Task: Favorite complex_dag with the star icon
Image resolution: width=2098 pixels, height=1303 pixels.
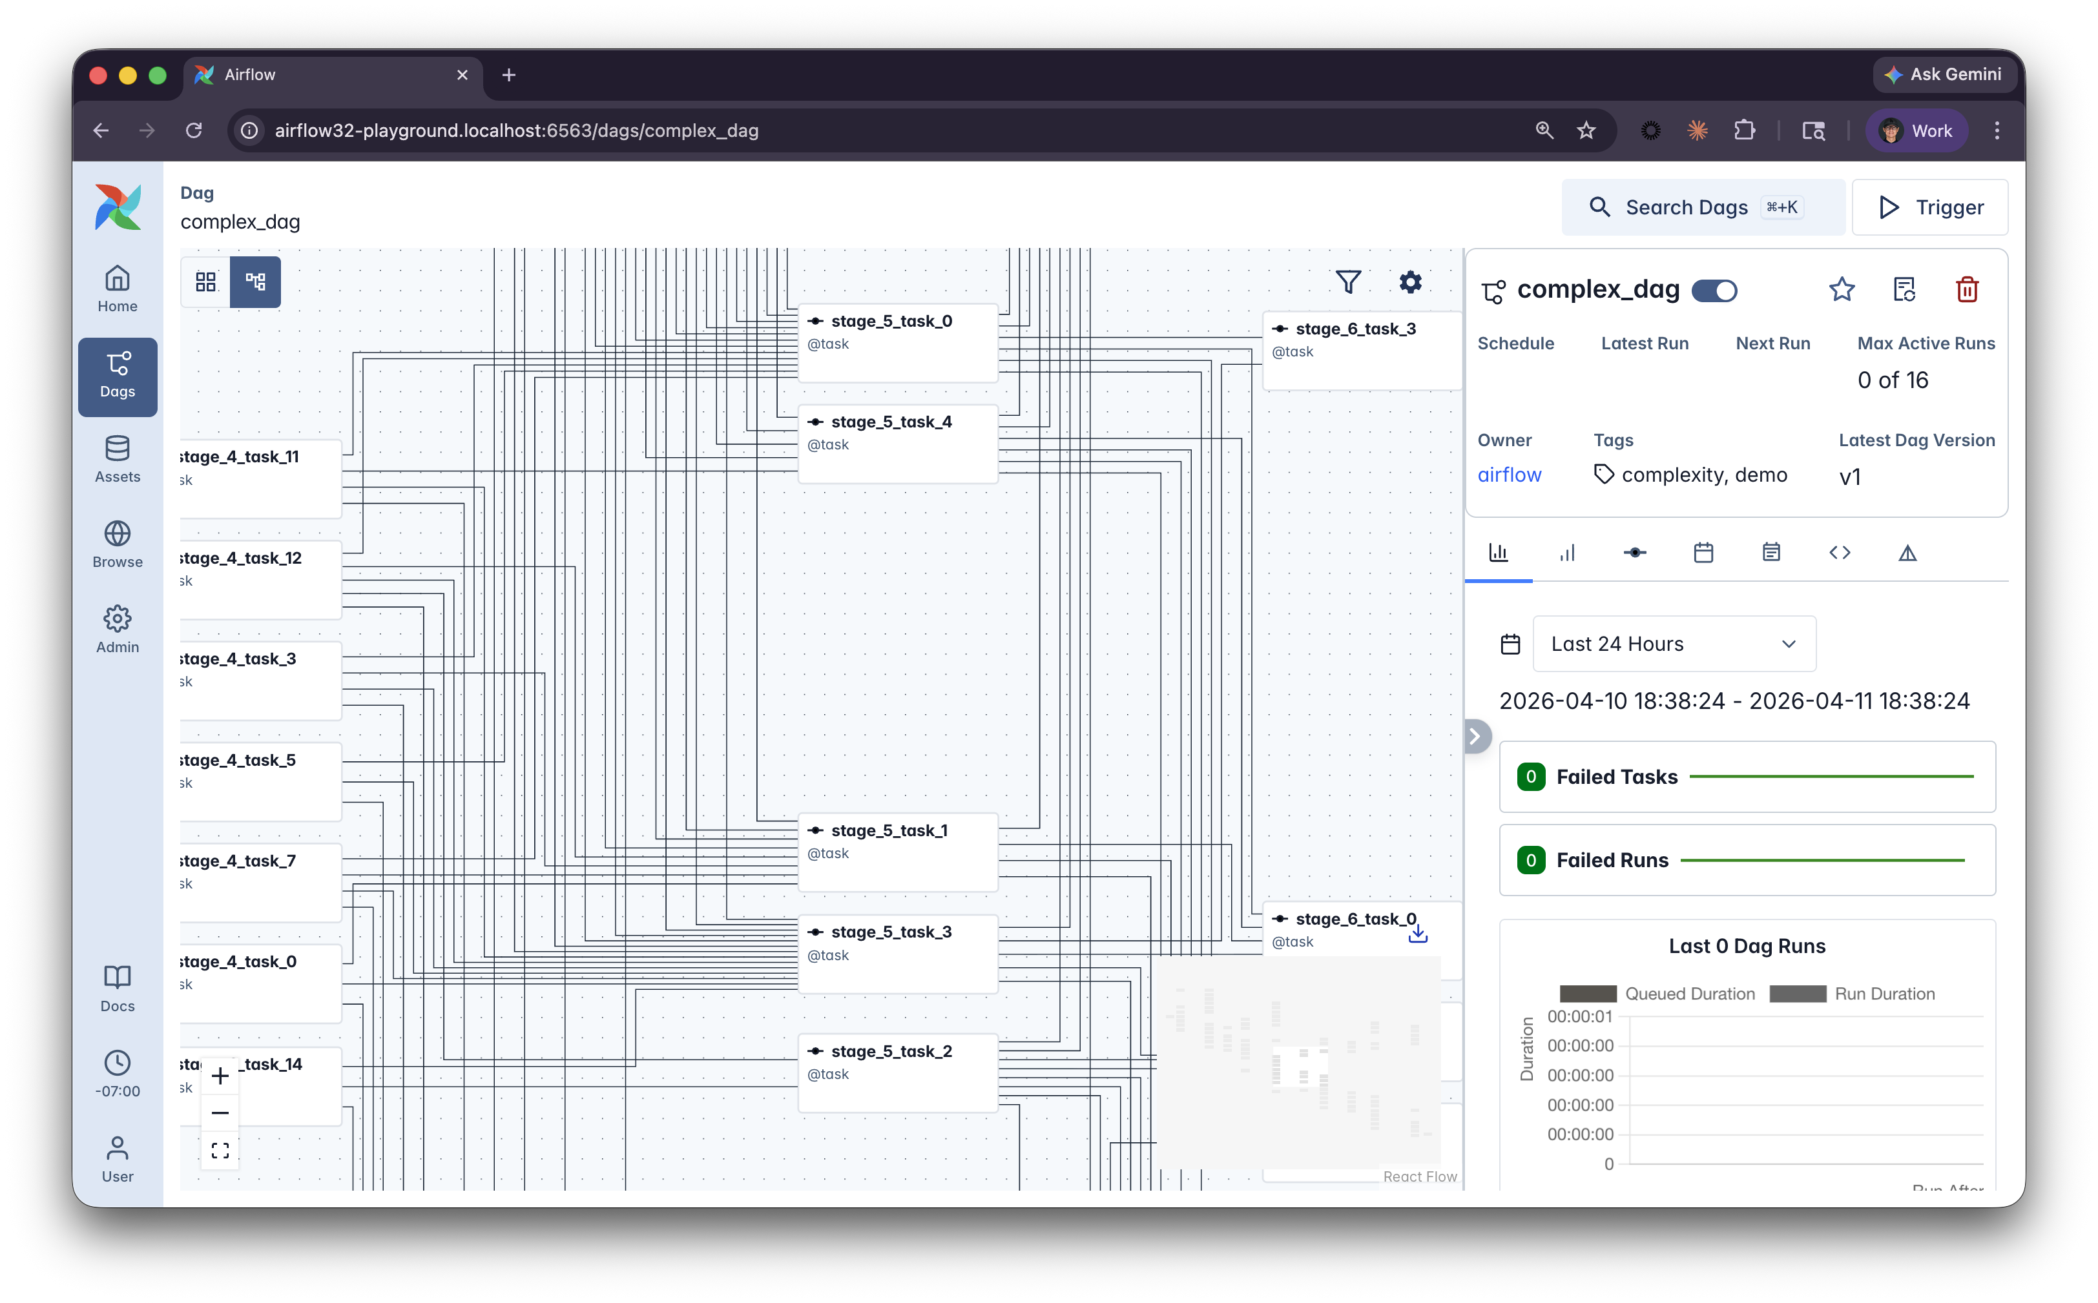Action: (1842, 289)
